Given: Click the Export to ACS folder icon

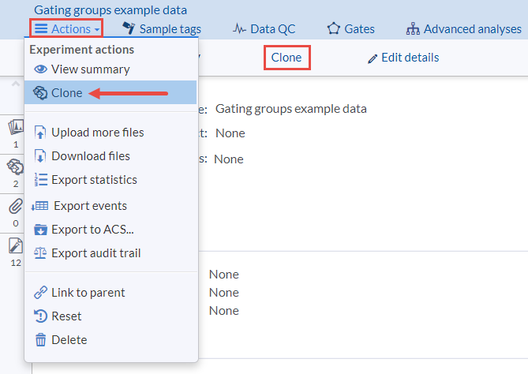Looking at the screenshot, I should click(41, 230).
